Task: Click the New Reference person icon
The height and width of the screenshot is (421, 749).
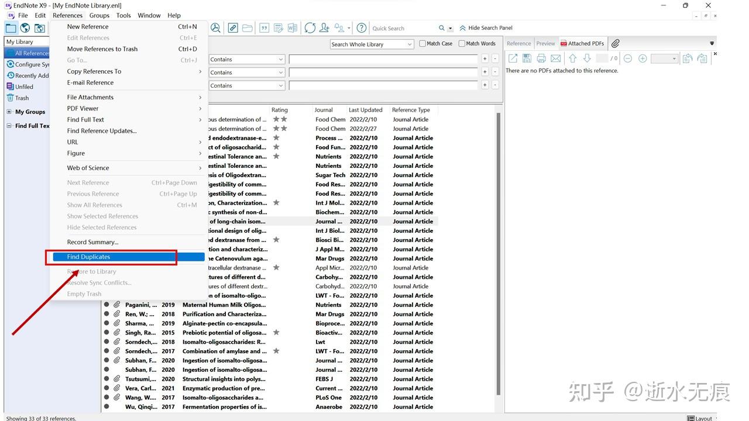Action: click(325, 27)
